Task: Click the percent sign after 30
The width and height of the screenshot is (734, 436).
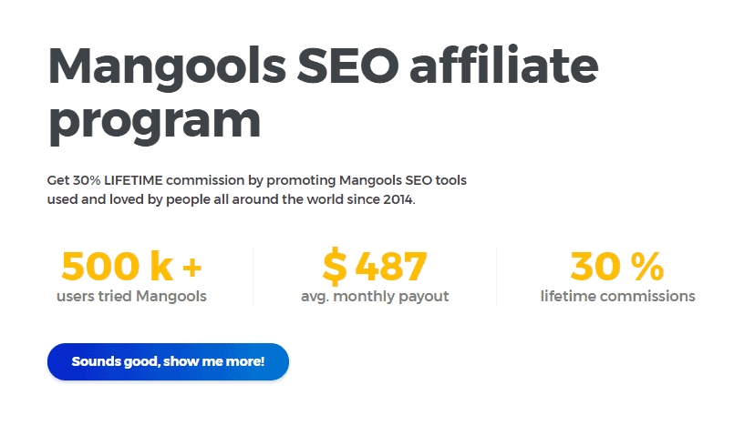Action: 646,267
